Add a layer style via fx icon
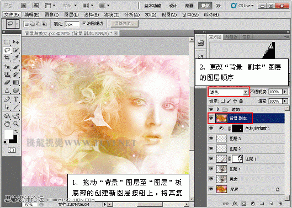The width and height of the screenshot is (292, 208). pos(235,204)
